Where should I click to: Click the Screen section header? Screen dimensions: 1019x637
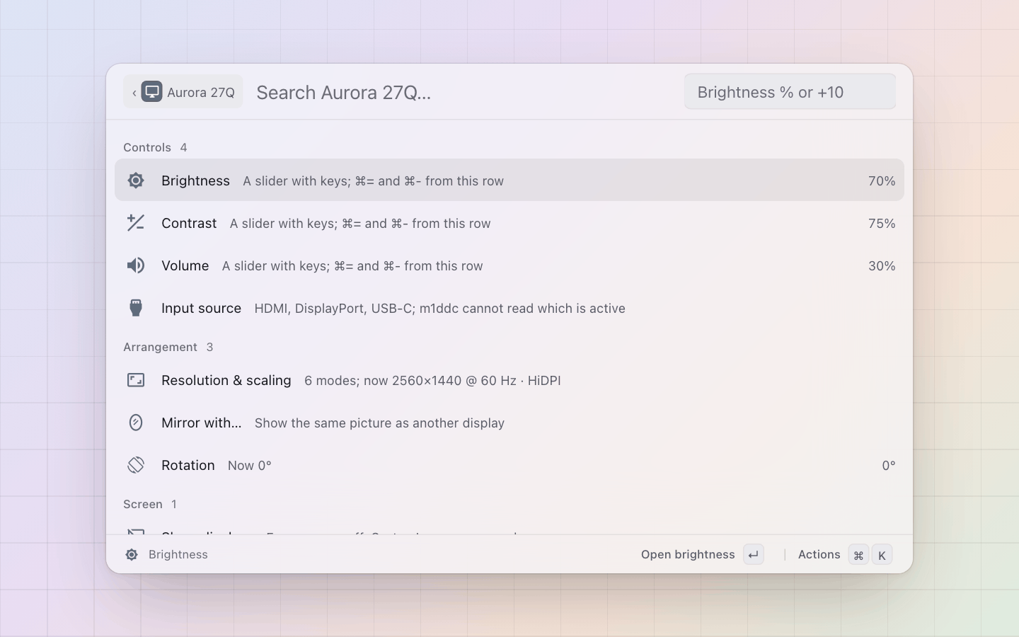[150, 504]
